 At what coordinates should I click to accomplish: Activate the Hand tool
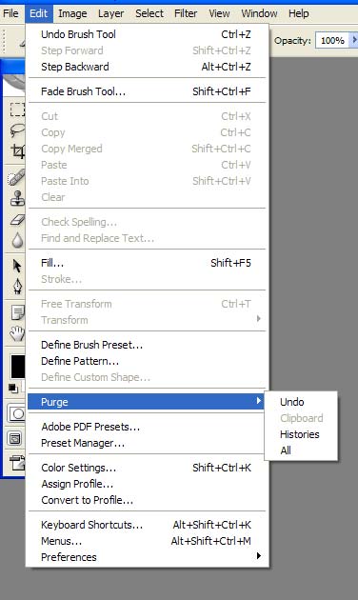click(x=17, y=333)
